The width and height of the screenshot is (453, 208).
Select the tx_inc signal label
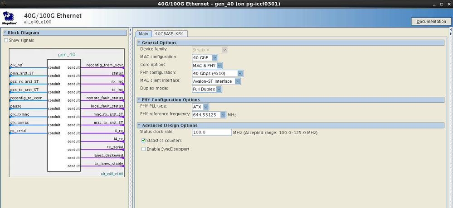pos(117,90)
